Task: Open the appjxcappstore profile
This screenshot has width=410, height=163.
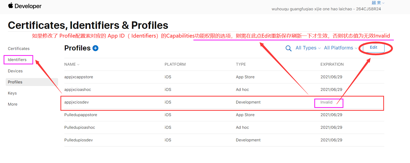Action: pyautogui.click(x=79, y=77)
